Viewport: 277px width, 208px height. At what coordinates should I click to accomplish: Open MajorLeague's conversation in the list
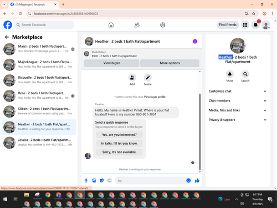click(x=39, y=65)
